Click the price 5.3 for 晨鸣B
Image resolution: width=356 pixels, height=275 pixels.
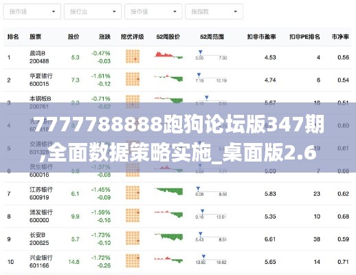click(x=75, y=57)
